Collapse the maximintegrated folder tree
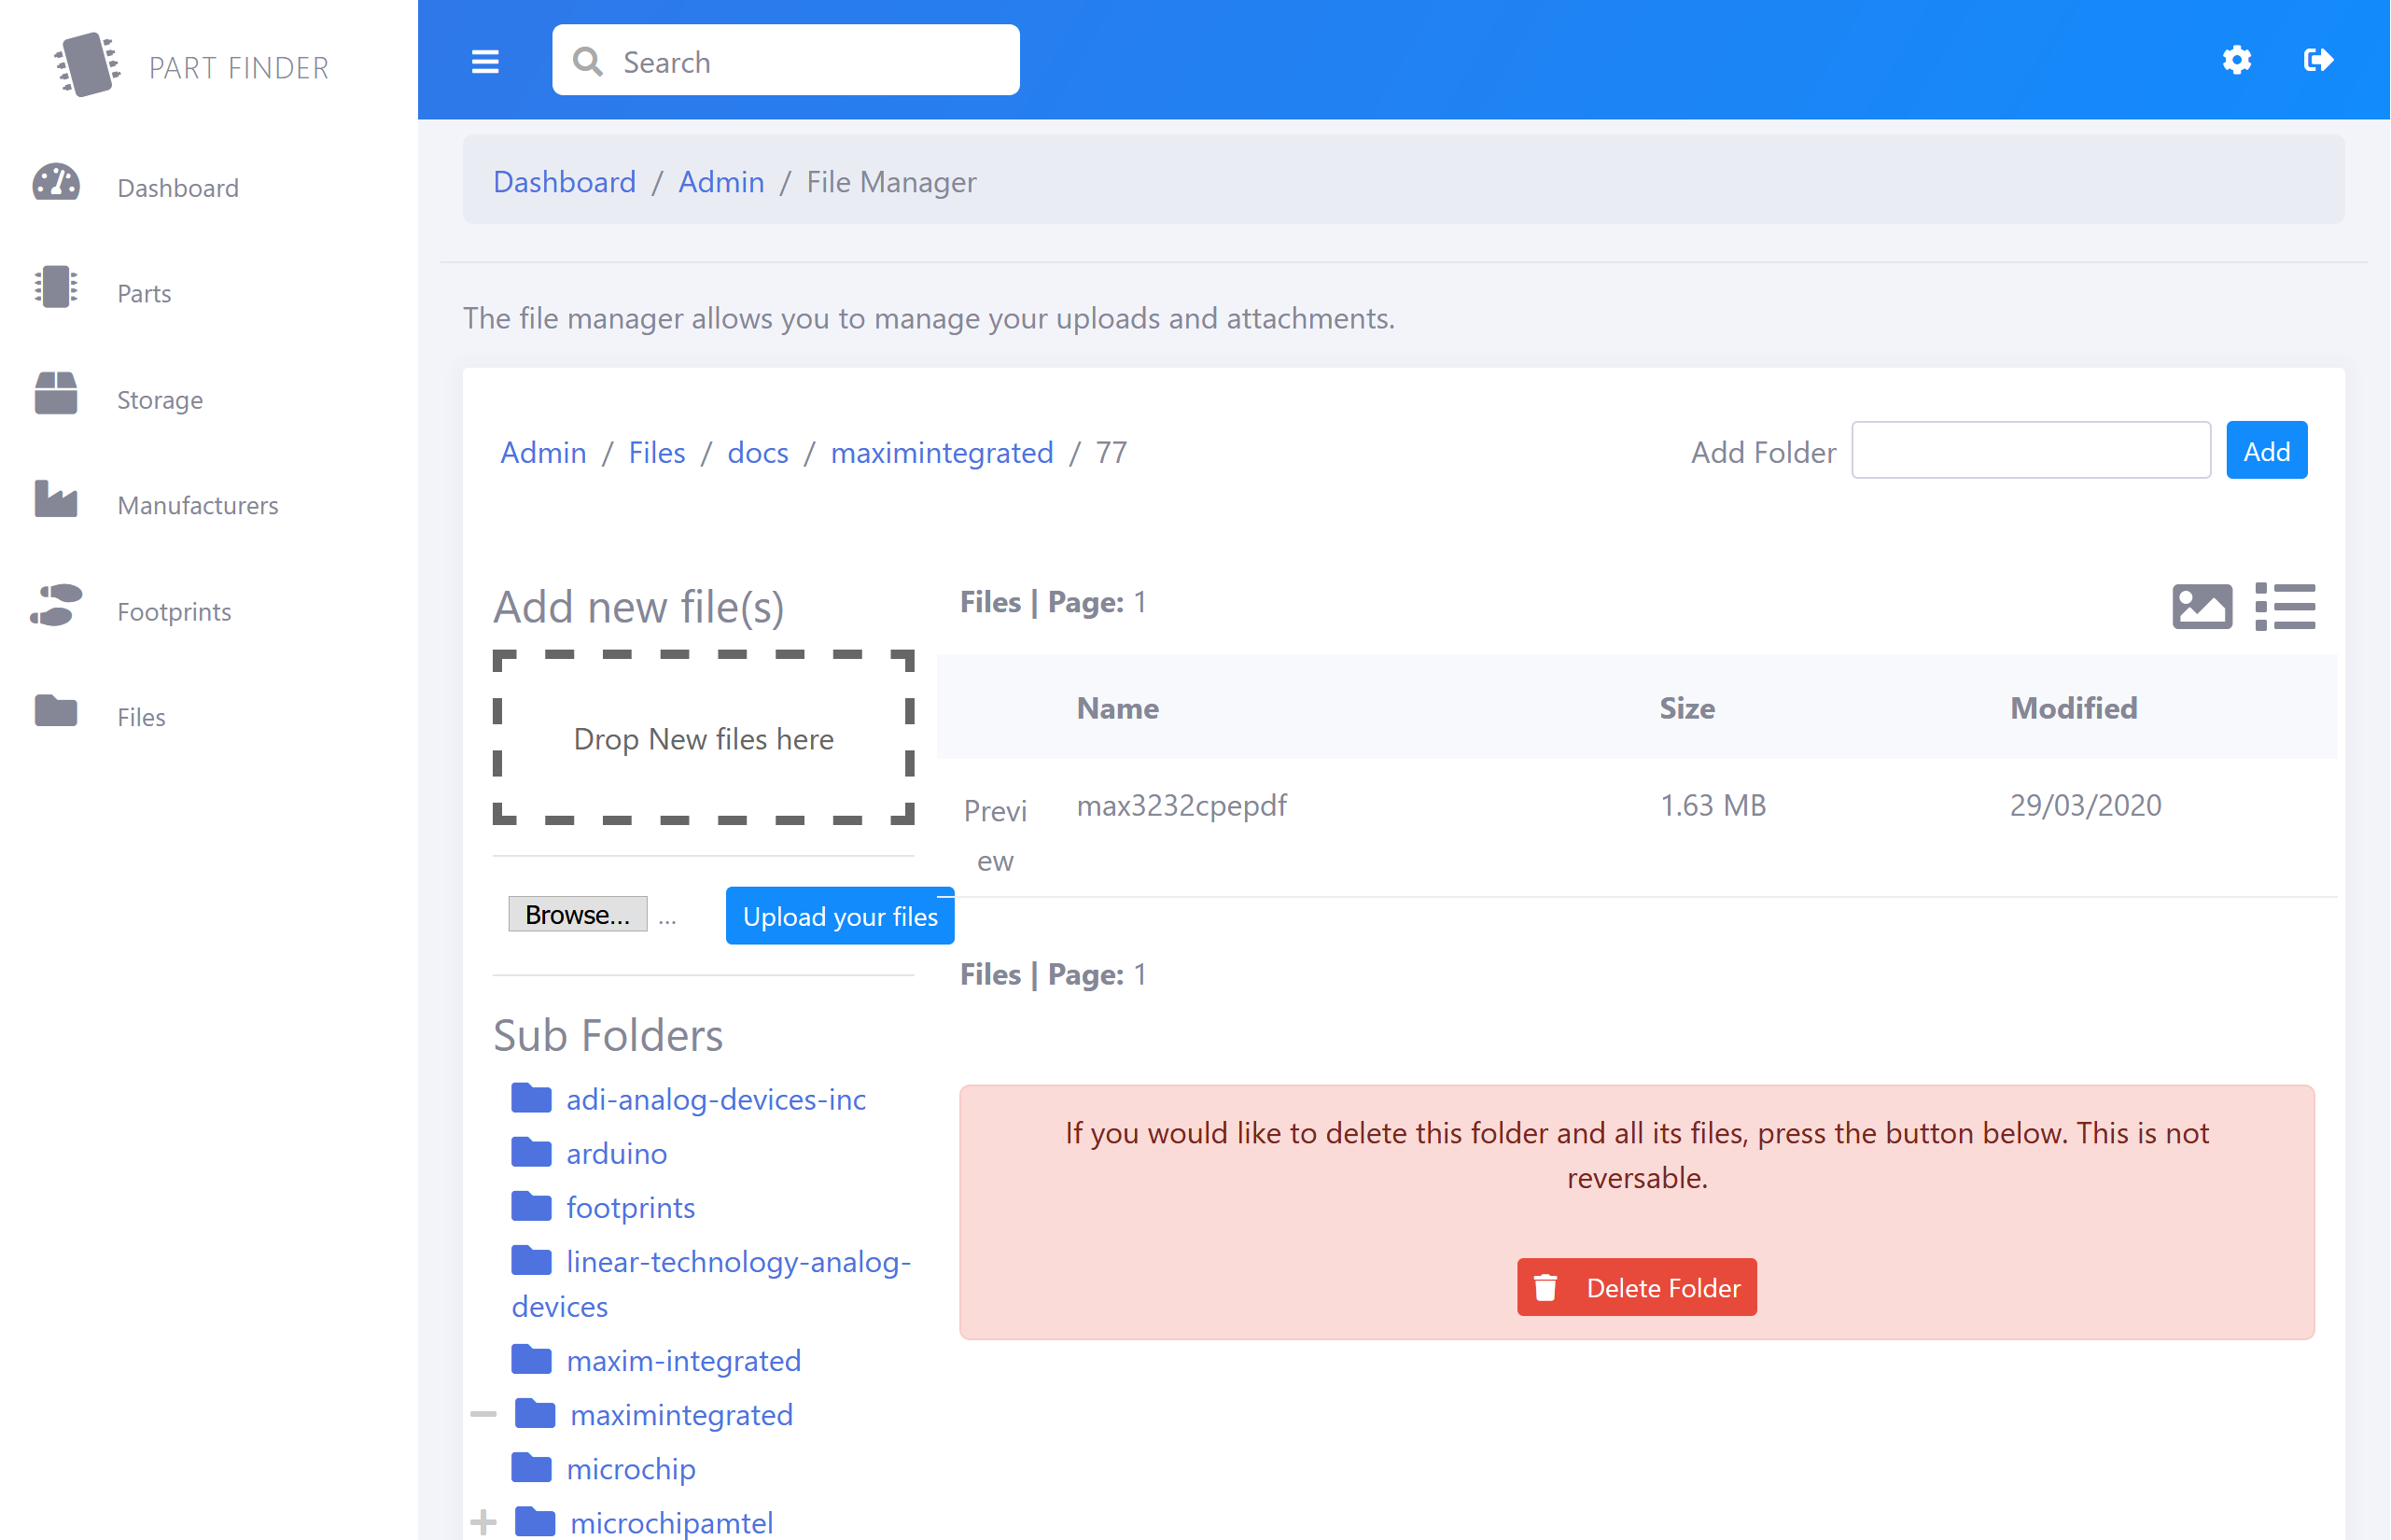The width and height of the screenshot is (2391, 1540). coord(484,1413)
